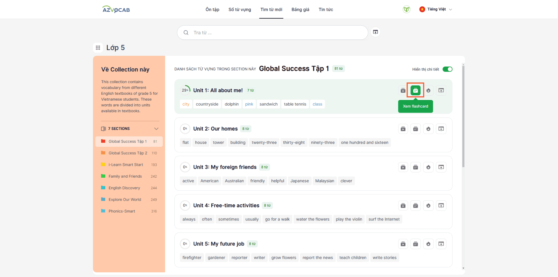
Task: Click play-stack icon in Unit 5: My future job
Action: click(403, 244)
